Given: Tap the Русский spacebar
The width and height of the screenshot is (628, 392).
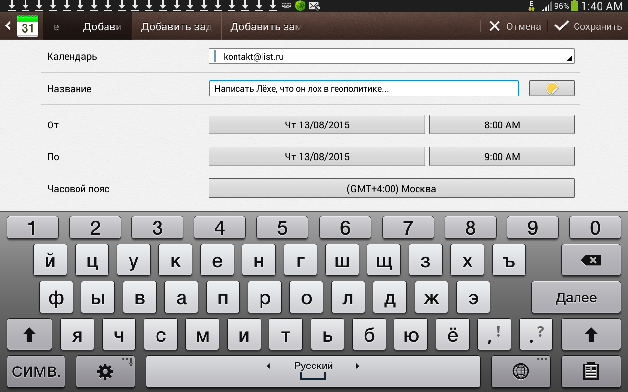Looking at the screenshot, I should point(313,371).
